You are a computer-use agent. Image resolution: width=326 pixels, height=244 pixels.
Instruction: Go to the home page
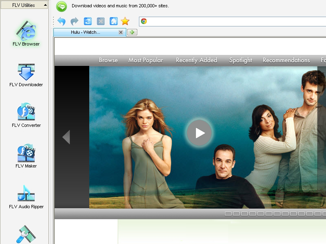click(114, 22)
